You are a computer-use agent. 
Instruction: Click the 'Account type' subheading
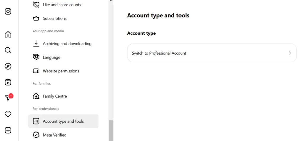coord(141,33)
